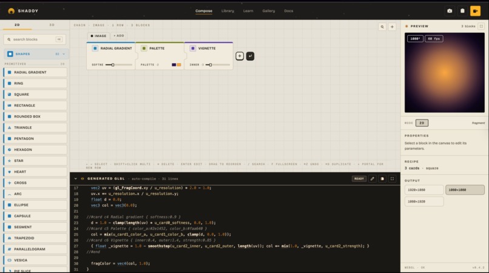Add the Square block from list

click(35, 95)
